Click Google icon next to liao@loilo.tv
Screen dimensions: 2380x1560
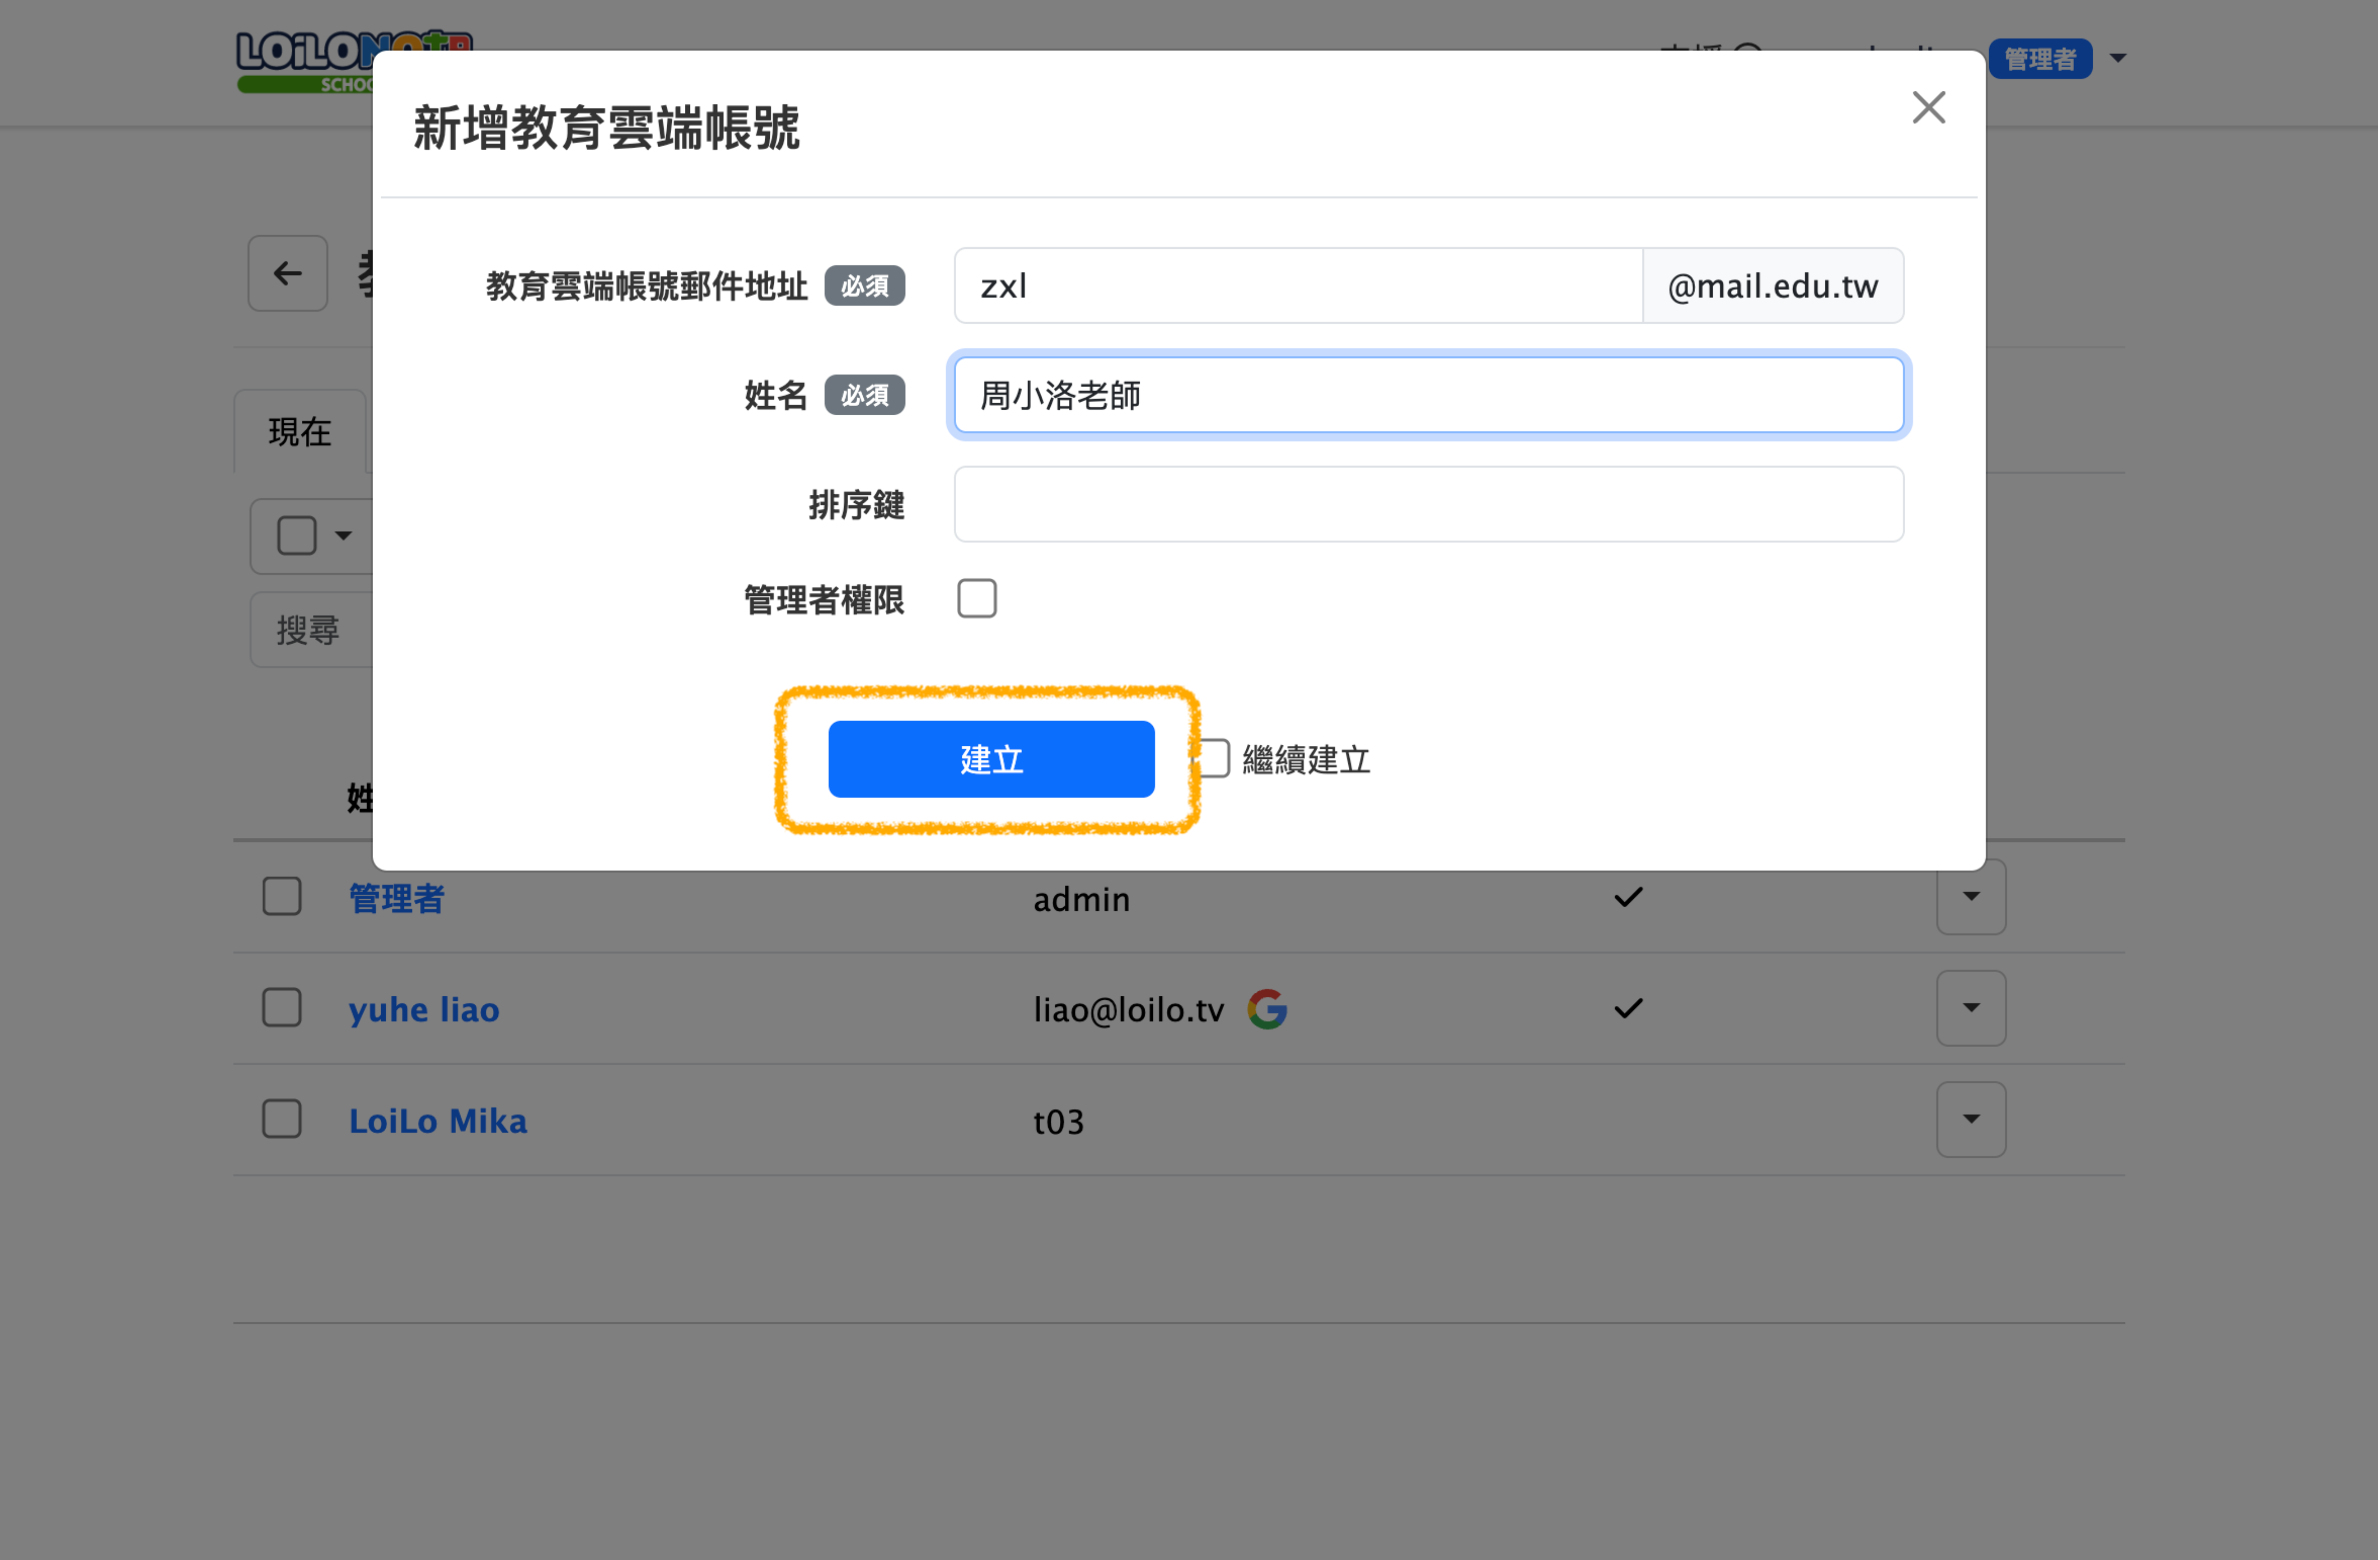1267,1009
